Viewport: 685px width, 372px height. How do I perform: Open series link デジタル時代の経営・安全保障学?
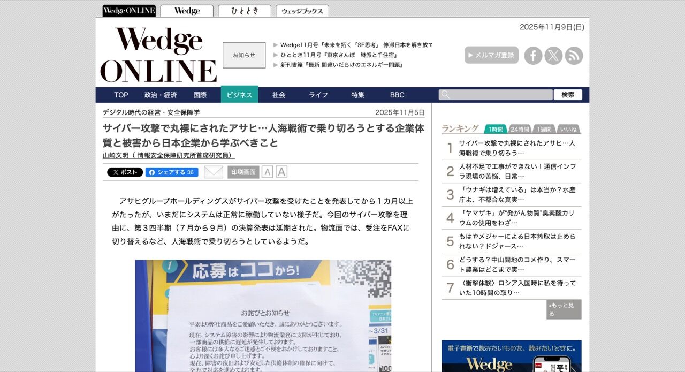coord(151,112)
